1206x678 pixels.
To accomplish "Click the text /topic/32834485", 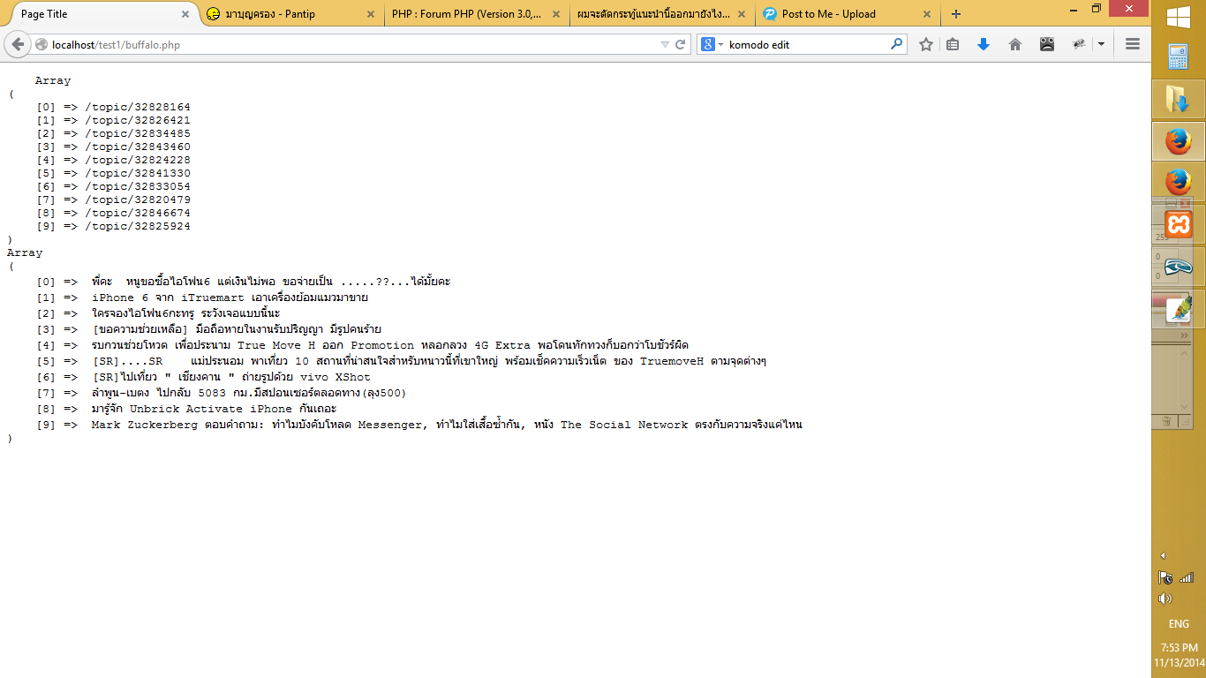I will pos(138,133).
